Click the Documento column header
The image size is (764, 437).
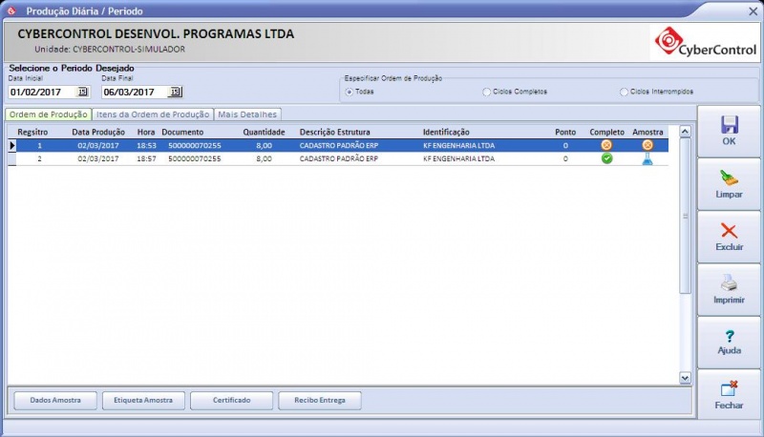click(x=182, y=132)
